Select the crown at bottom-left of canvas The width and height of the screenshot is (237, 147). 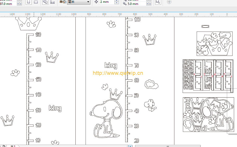[x=7, y=120]
